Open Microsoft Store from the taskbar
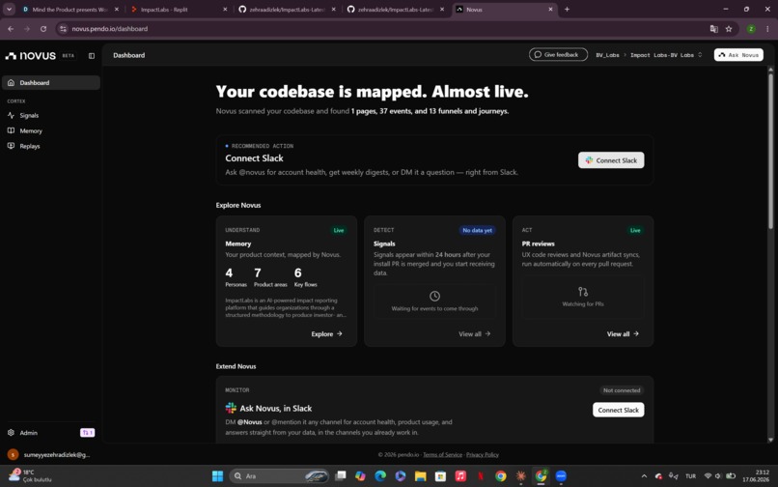778x487 pixels. pos(440,476)
